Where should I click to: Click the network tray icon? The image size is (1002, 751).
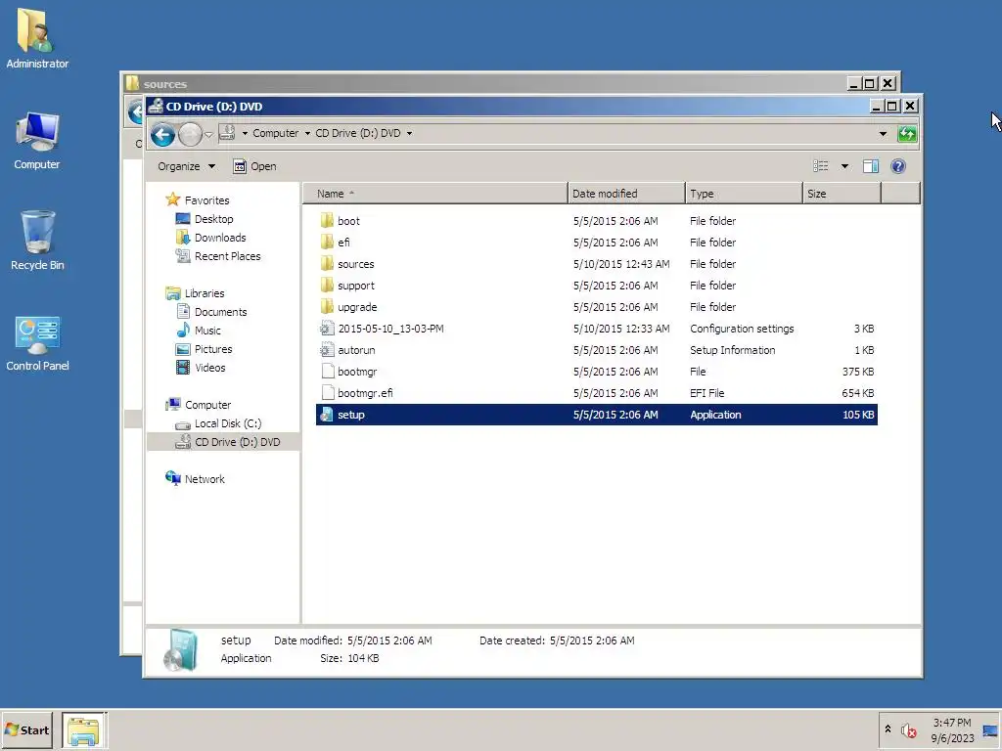pyautogui.click(x=990, y=730)
